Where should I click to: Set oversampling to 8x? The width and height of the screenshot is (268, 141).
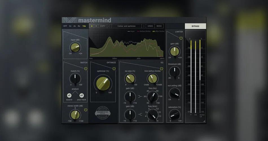click(x=79, y=26)
